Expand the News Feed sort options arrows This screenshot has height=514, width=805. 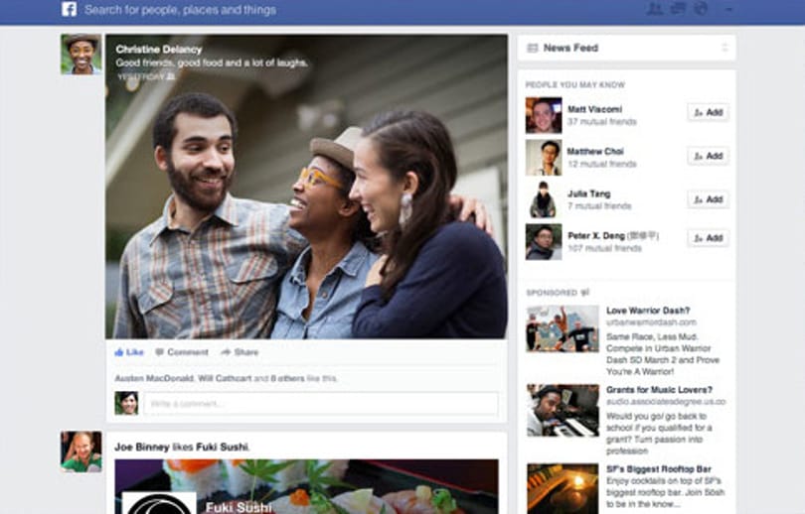point(724,48)
